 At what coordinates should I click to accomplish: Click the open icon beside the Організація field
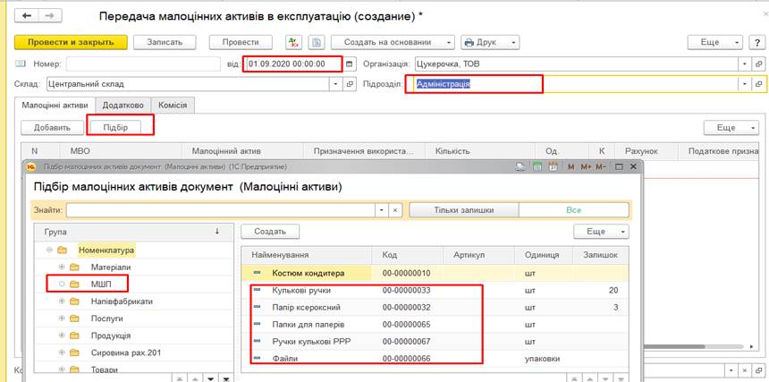tap(758, 64)
